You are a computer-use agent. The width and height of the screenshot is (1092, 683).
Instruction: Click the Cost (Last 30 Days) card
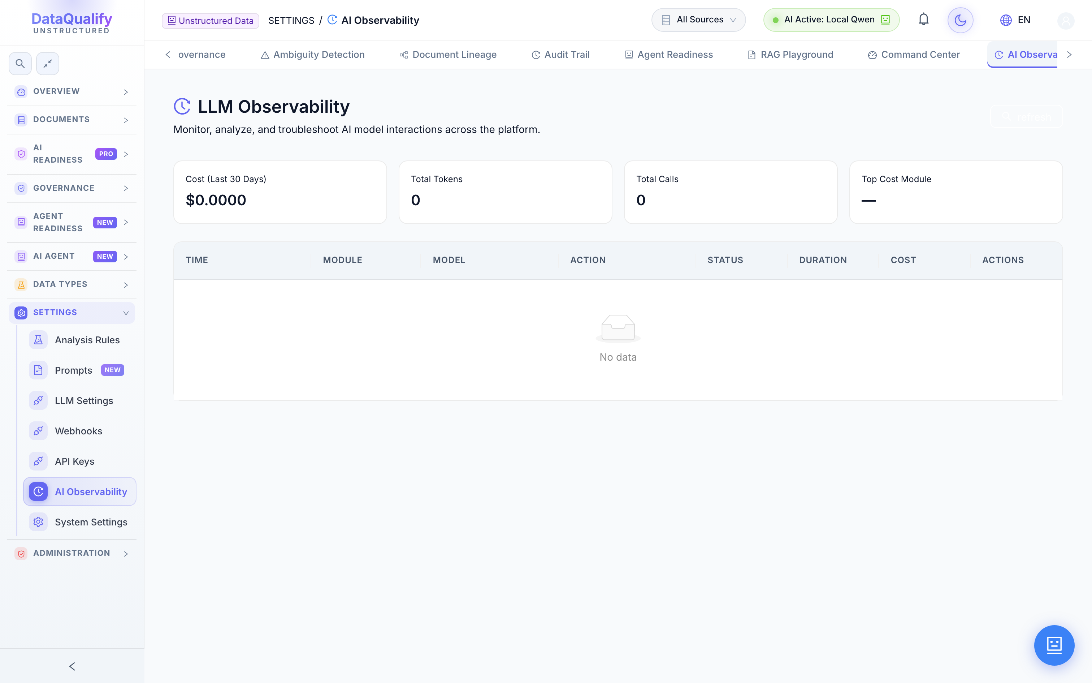pos(280,192)
